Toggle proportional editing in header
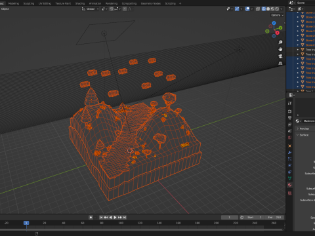The image size is (315, 236). pos(125,9)
